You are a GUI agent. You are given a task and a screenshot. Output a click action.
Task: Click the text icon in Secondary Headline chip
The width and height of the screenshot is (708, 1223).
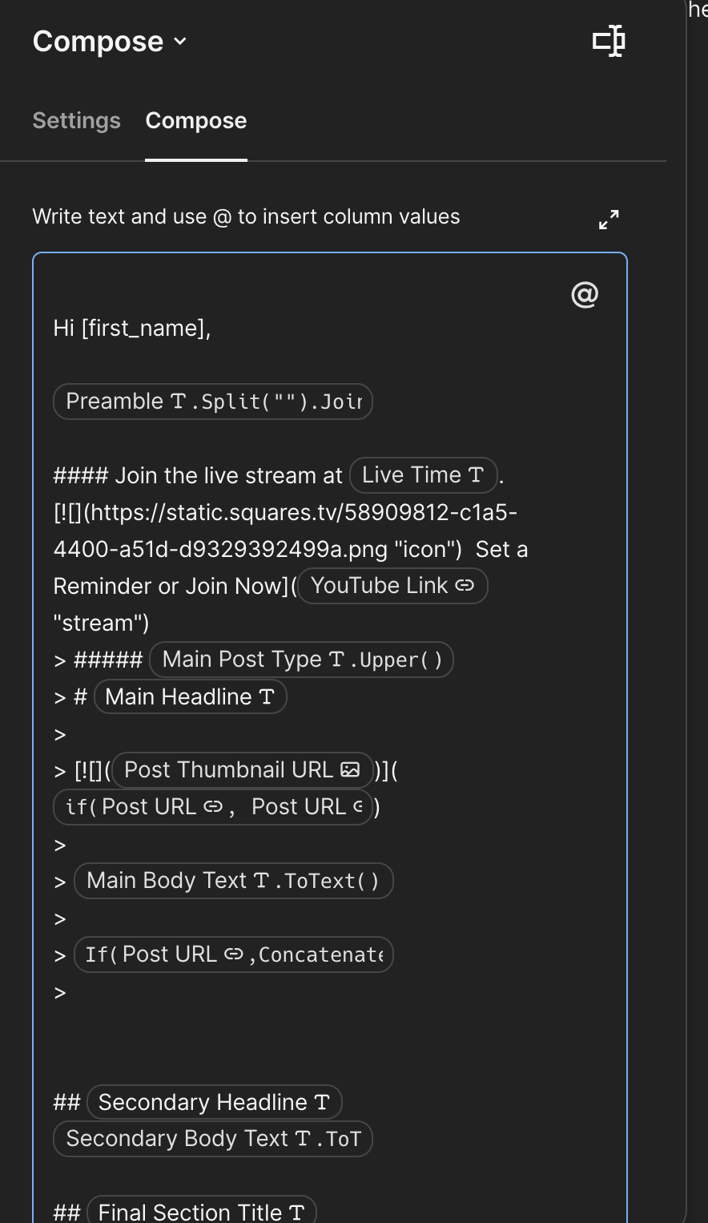[x=322, y=1103]
